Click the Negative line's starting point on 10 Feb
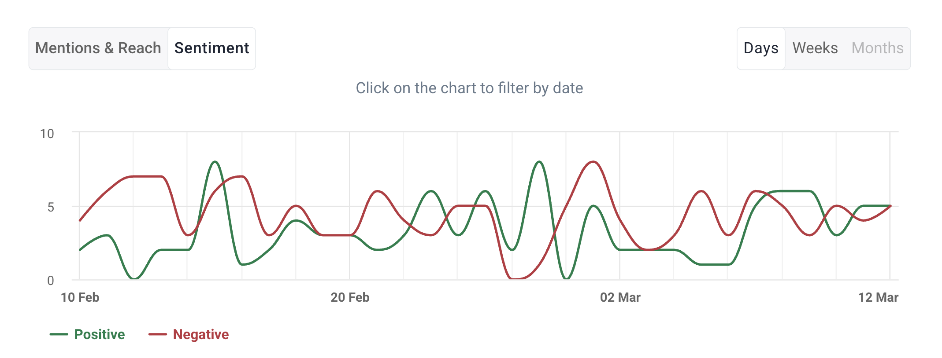942x358 pixels. coord(80,220)
